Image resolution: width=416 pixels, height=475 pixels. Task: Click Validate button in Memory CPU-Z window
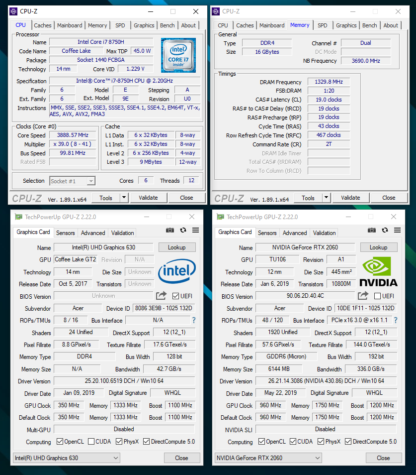[350, 198]
